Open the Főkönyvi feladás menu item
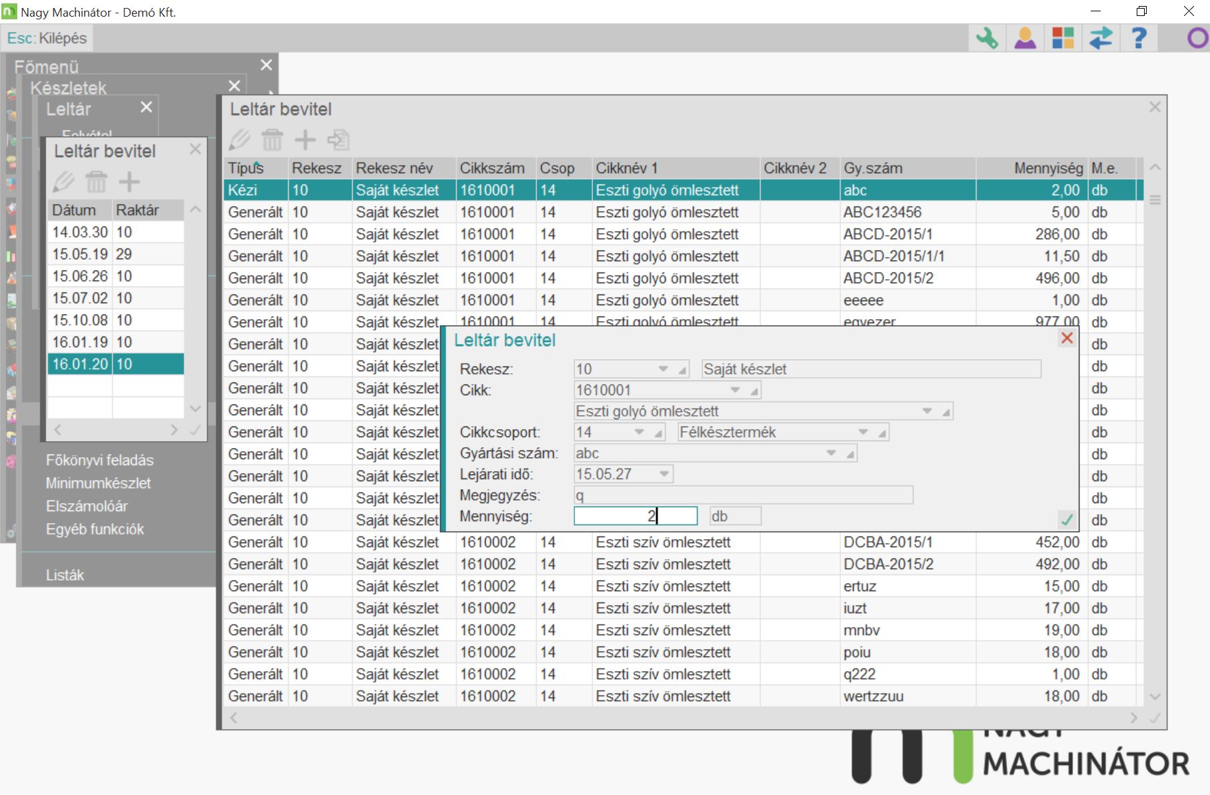Image resolution: width=1210 pixels, height=795 pixels. (x=99, y=460)
